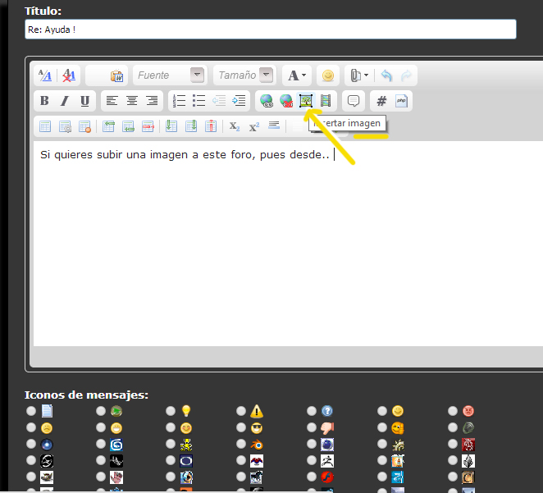Select the thumbs down message icon radio

[312, 427]
